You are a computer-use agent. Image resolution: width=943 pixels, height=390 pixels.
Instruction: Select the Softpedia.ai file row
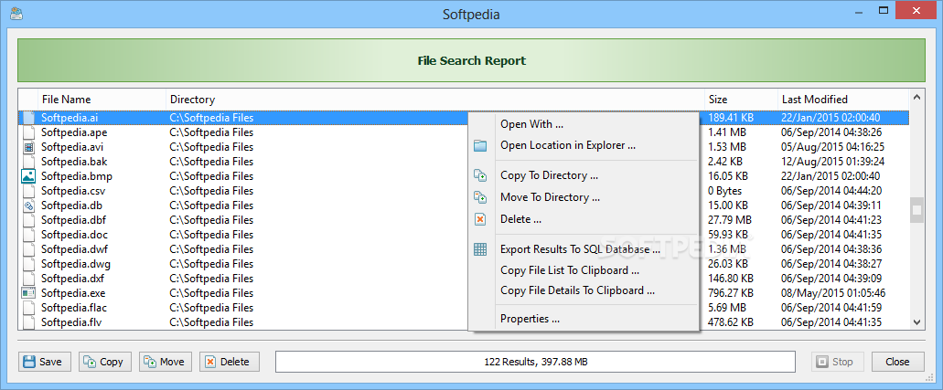pos(463,118)
